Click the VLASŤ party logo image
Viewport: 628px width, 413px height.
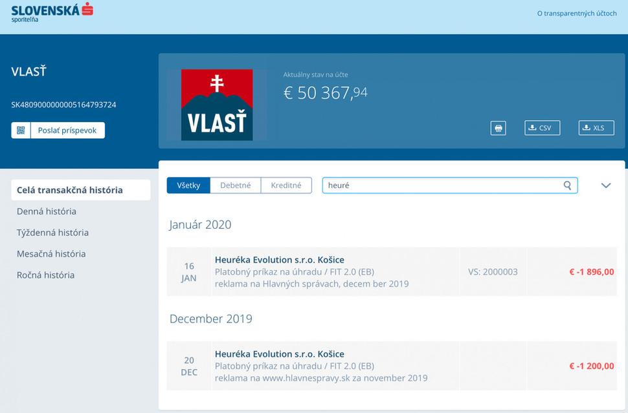pyautogui.click(x=217, y=105)
